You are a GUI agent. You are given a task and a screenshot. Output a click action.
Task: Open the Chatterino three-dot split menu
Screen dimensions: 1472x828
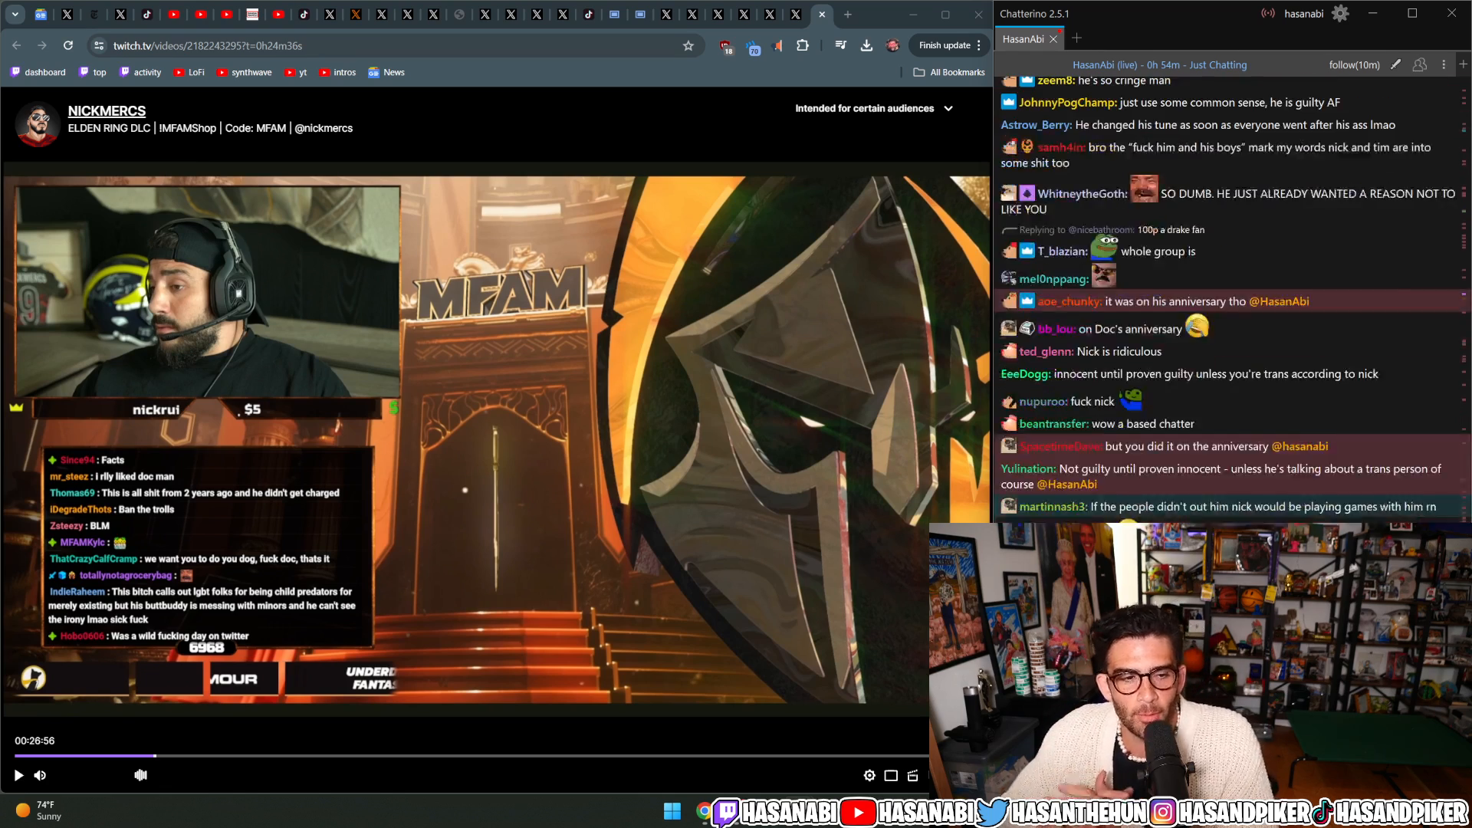tap(1444, 64)
